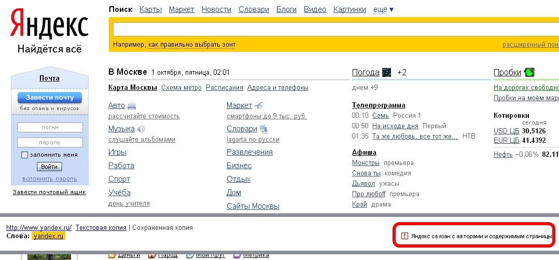Click the night sky weather icon
Image resolution: width=559 pixels, height=260 pixels.
coord(386,73)
